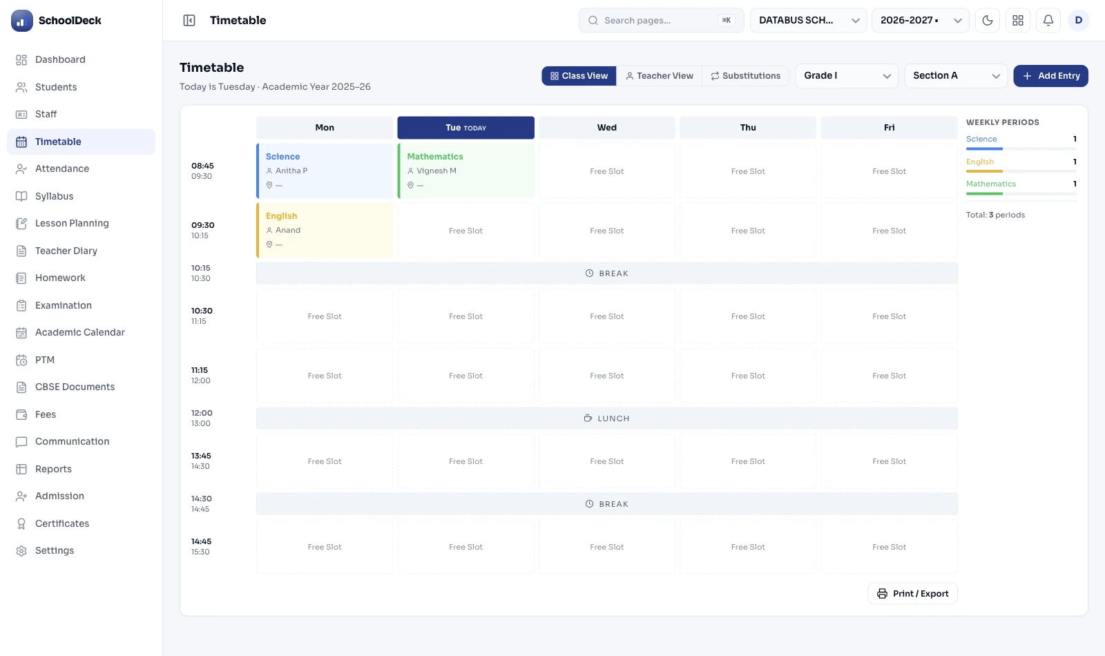1105x656 pixels.
Task: Select the Thu column header
Action: [748, 128]
